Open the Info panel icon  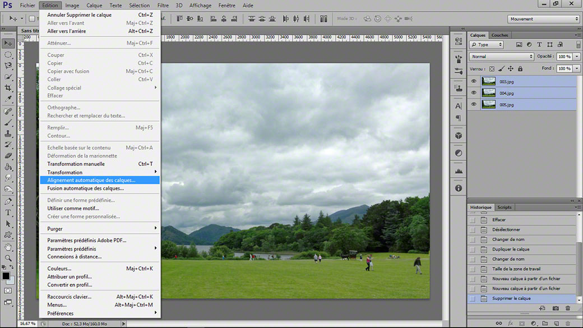[459, 188]
